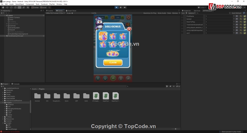Select the Scale tool in the toolbar
This screenshot has width=247, height=133.
(15, 7)
